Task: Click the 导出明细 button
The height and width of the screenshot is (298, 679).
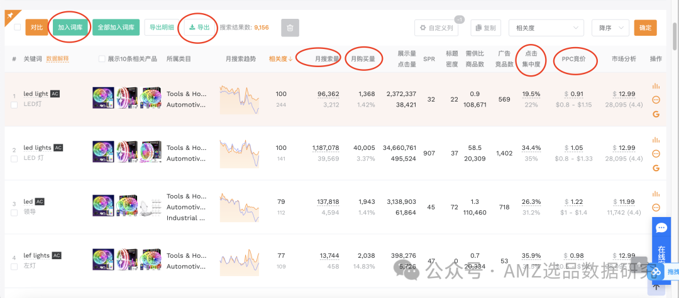Action: 162,27
